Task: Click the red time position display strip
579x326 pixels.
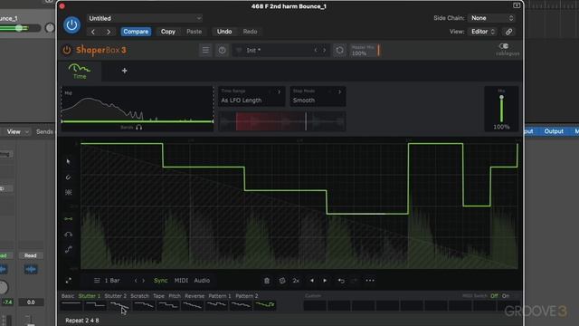Action: pyautogui.click(x=282, y=121)
